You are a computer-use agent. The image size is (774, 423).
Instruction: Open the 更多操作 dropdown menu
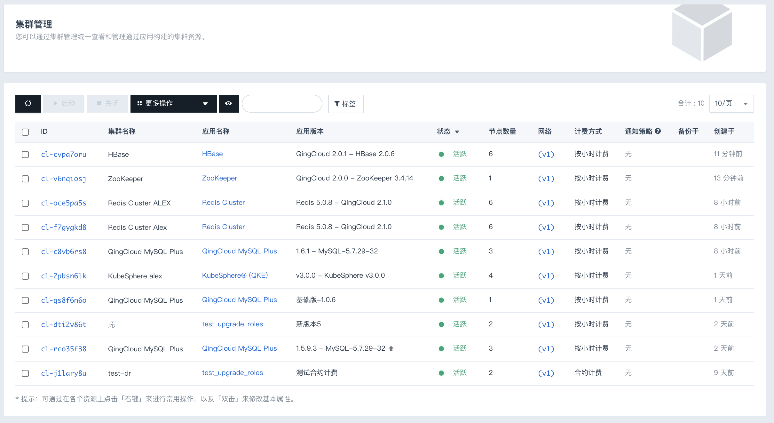point(173,103)
